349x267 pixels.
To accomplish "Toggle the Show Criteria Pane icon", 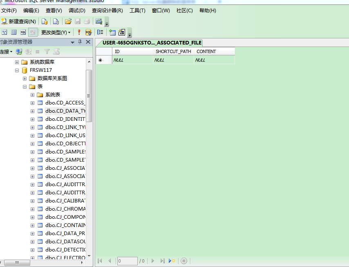I will click(14, 32).
